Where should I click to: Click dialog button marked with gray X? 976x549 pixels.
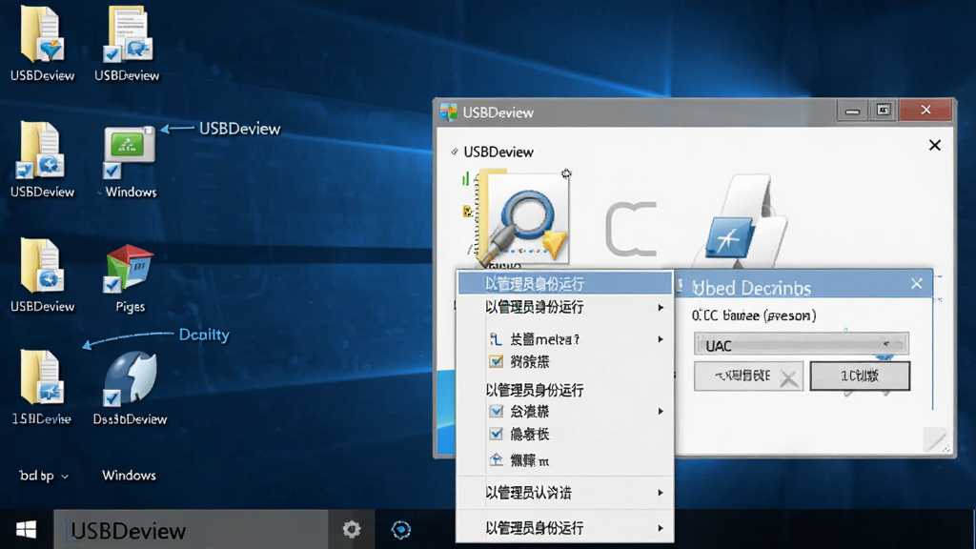748,376
